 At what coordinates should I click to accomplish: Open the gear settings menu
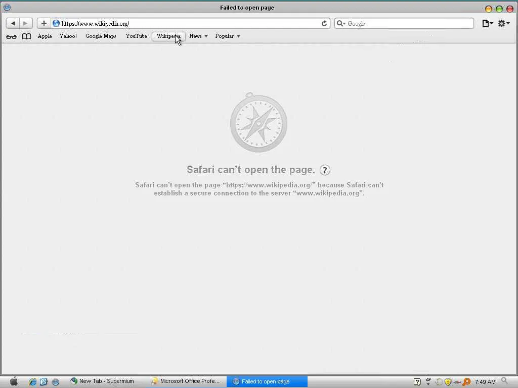tap(503, 23)
